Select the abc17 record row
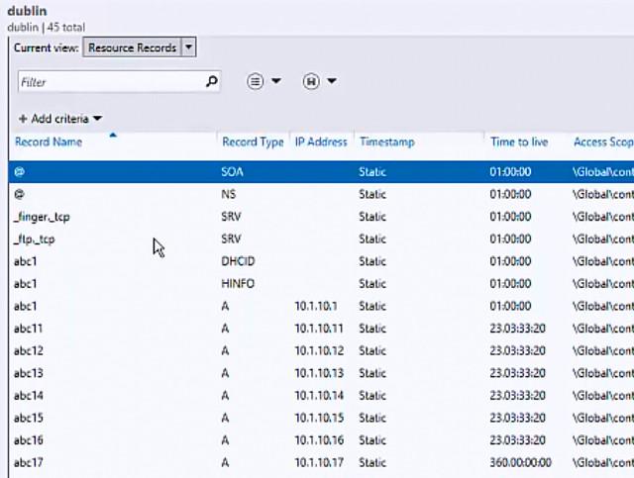Image resolution: width=634 pixels, height=478 pixels. (x=321, y=462)
